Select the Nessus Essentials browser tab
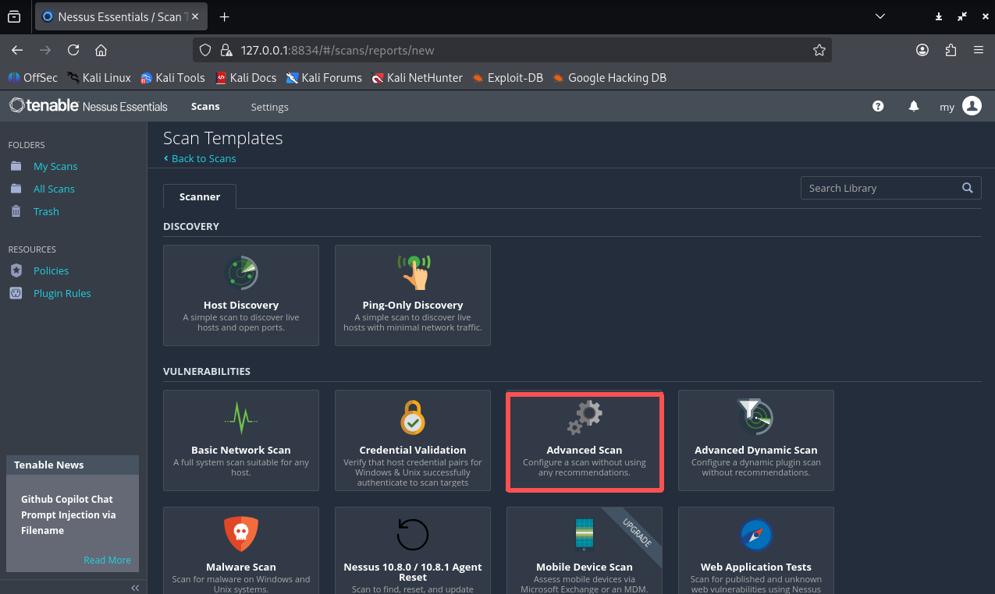 pyautogui.click(x=120, y=16)
